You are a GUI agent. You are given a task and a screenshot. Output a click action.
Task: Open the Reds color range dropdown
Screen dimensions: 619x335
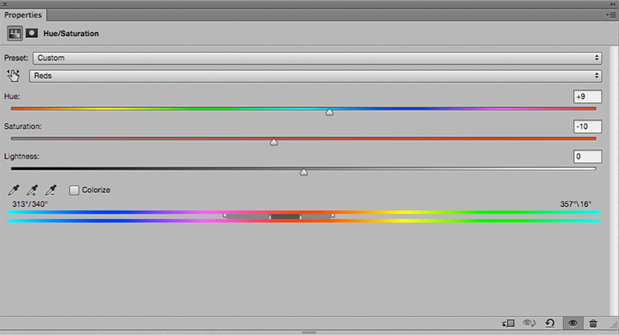click(315, 76)
